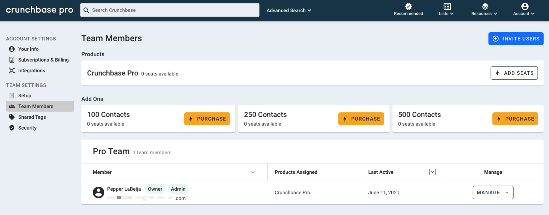This screenshot has height=215, width=549.
Task: Select Team Members in sidebar
Action: 40,106
